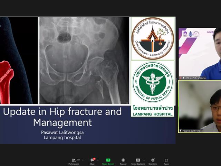Click the 'Pasawat Lalitwongsa' presenter name on slide

coord(62,132)
